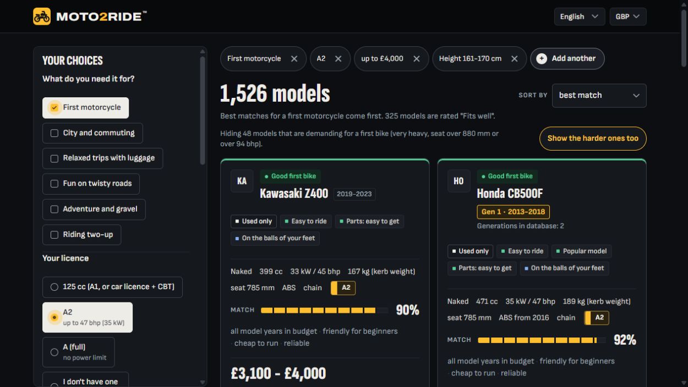
Task: Open the Kawasaki Z400 model title
Action: click(x=294, y=193)
